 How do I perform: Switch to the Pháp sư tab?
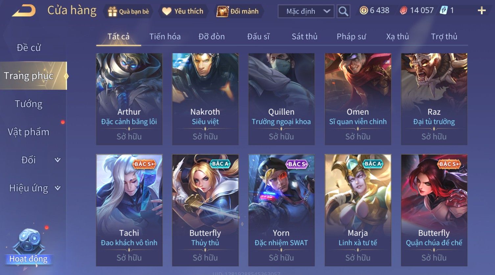coord(351,36)
